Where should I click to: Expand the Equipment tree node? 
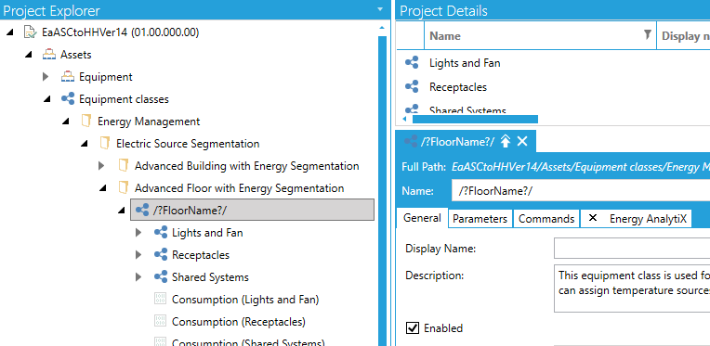click(x=46, y=77)
